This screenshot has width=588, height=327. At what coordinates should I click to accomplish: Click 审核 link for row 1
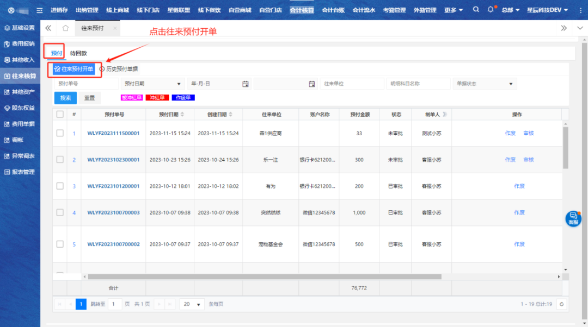pyautogui.click(x=529, y=133)
